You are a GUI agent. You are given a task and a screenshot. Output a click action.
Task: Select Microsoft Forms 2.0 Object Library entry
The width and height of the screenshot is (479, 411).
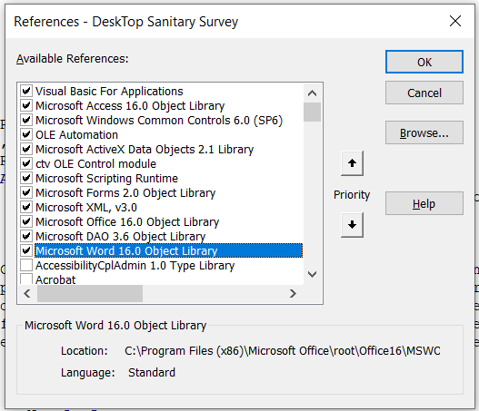point(125,193)
